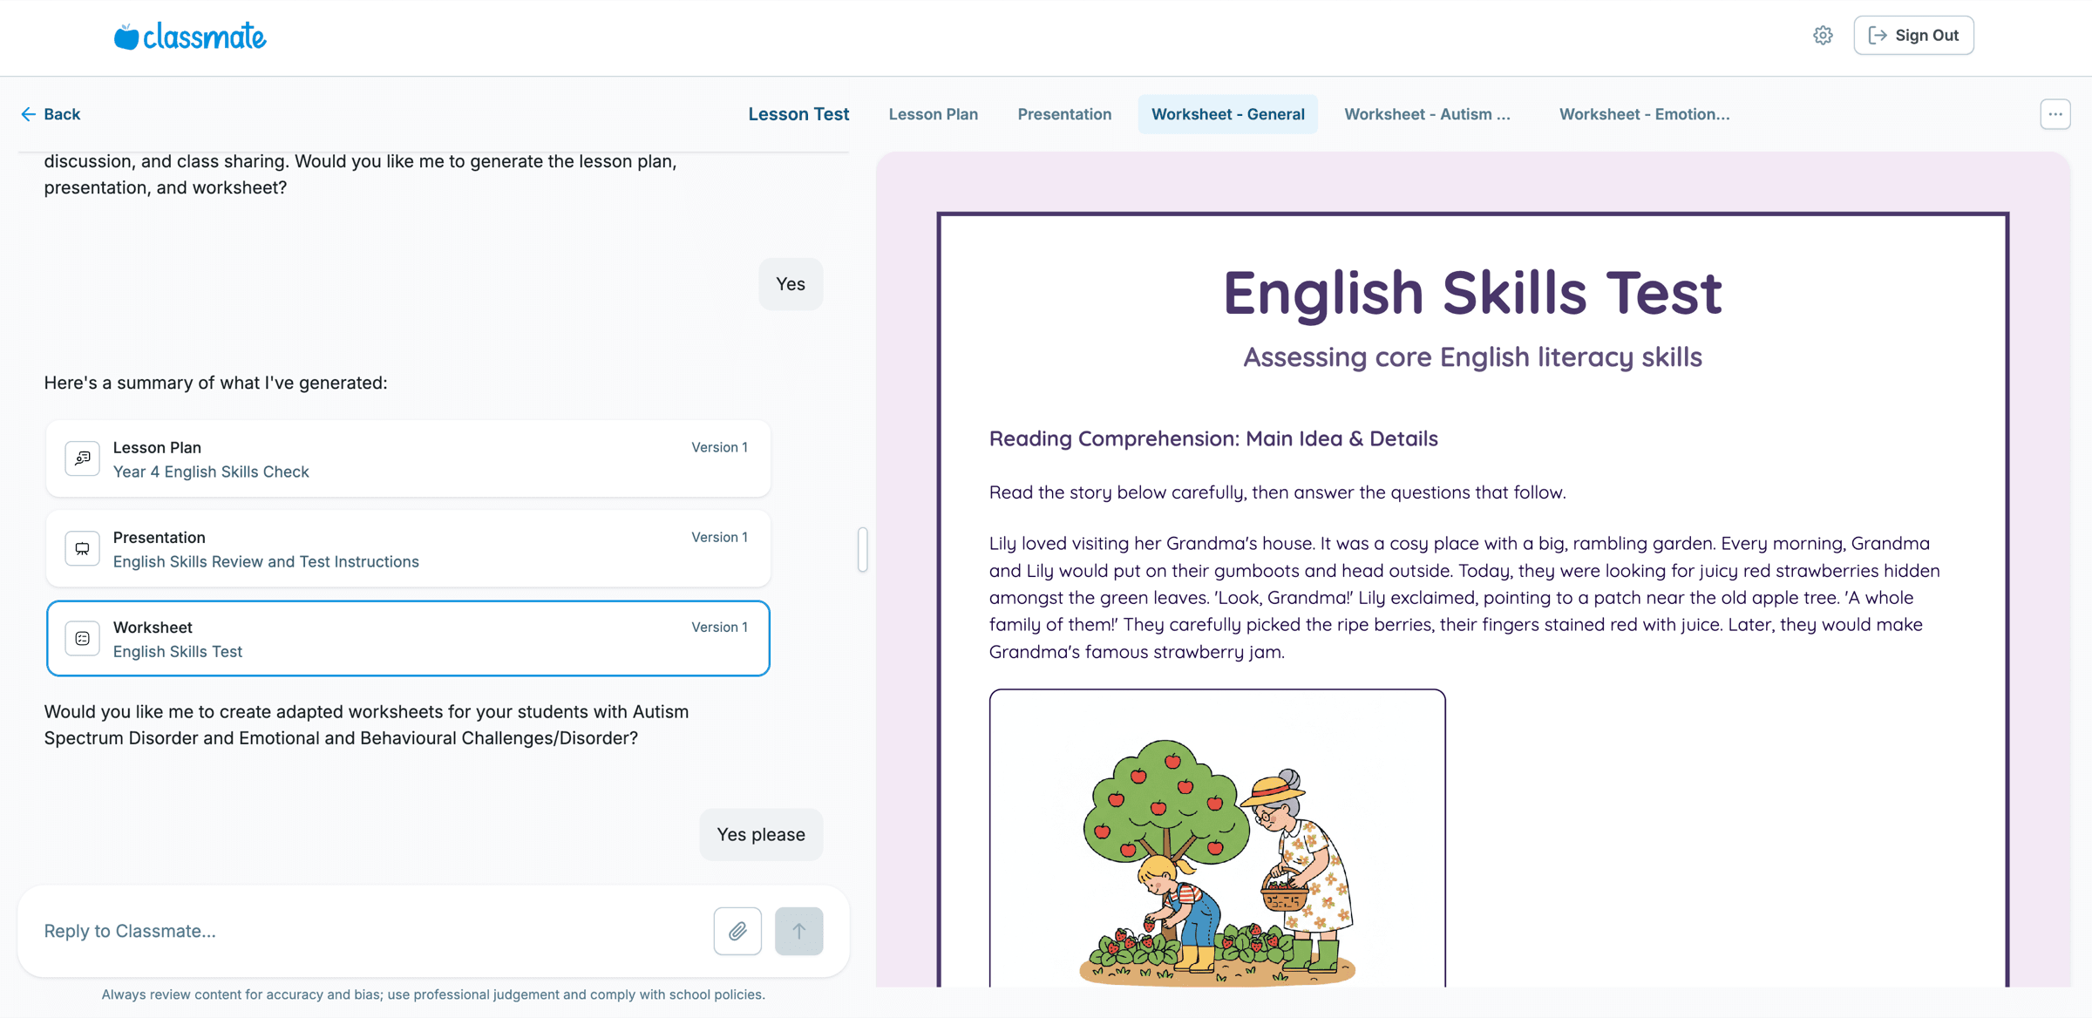
Task: Click 'Reading Comprehension: Main Idea & Details' heading
Action: tap(1213, 438)
